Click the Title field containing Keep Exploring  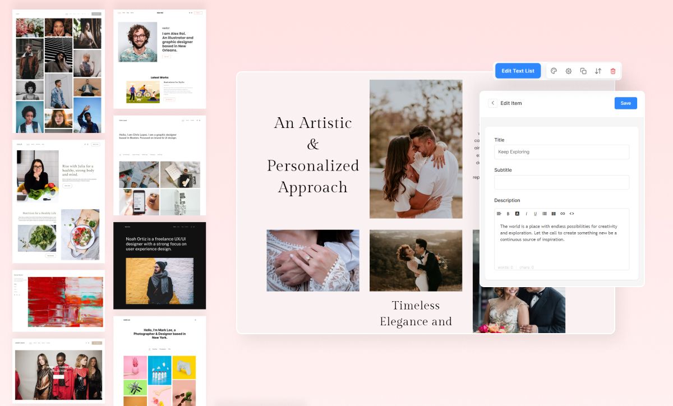tap(561, 151)
